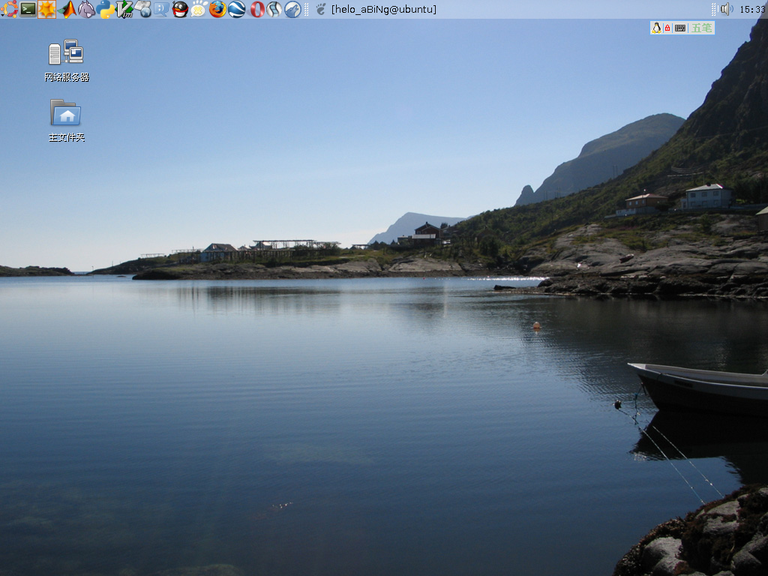The width and height of the screenshot is (768, 576).
Task: Open the QQ penguin messenger
Action: [x=180, y=9]
